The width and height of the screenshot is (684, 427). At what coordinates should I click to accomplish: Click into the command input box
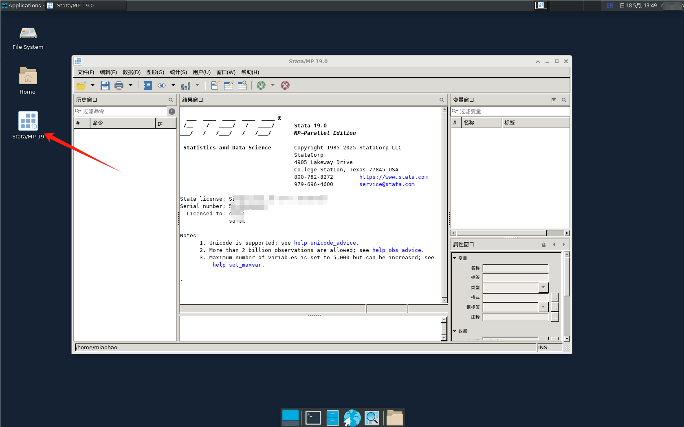[310, 328]
